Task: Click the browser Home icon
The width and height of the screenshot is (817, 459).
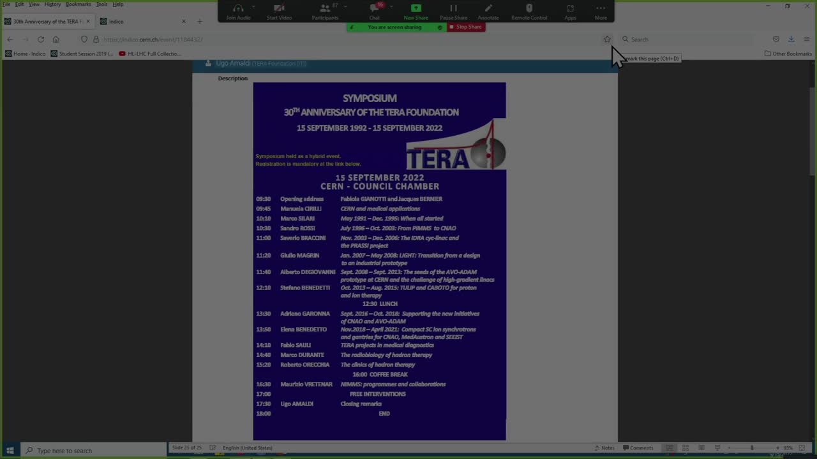Action: (x=56, y=40)
